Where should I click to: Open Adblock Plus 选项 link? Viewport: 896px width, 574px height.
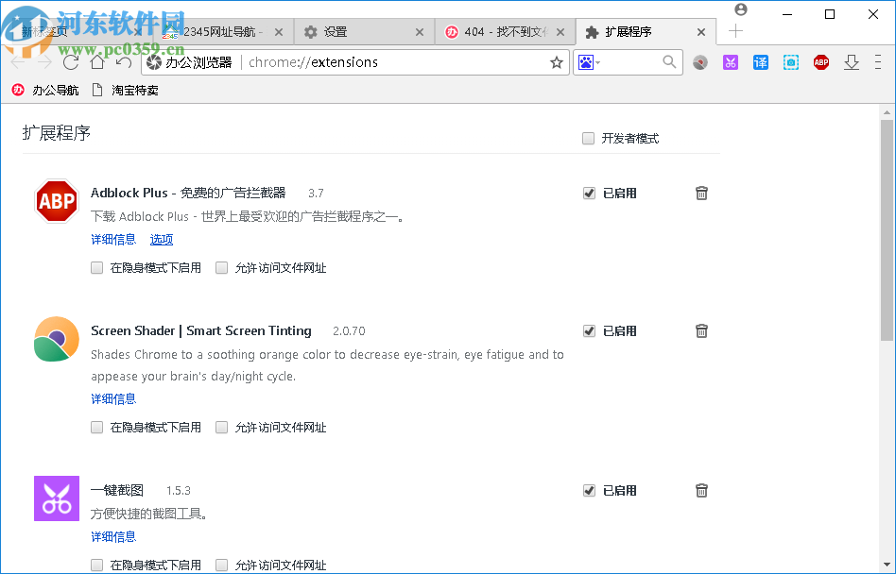pos(162,239)
